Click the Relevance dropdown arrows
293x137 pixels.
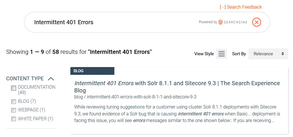pyautogui.click(x=283, y=54)
